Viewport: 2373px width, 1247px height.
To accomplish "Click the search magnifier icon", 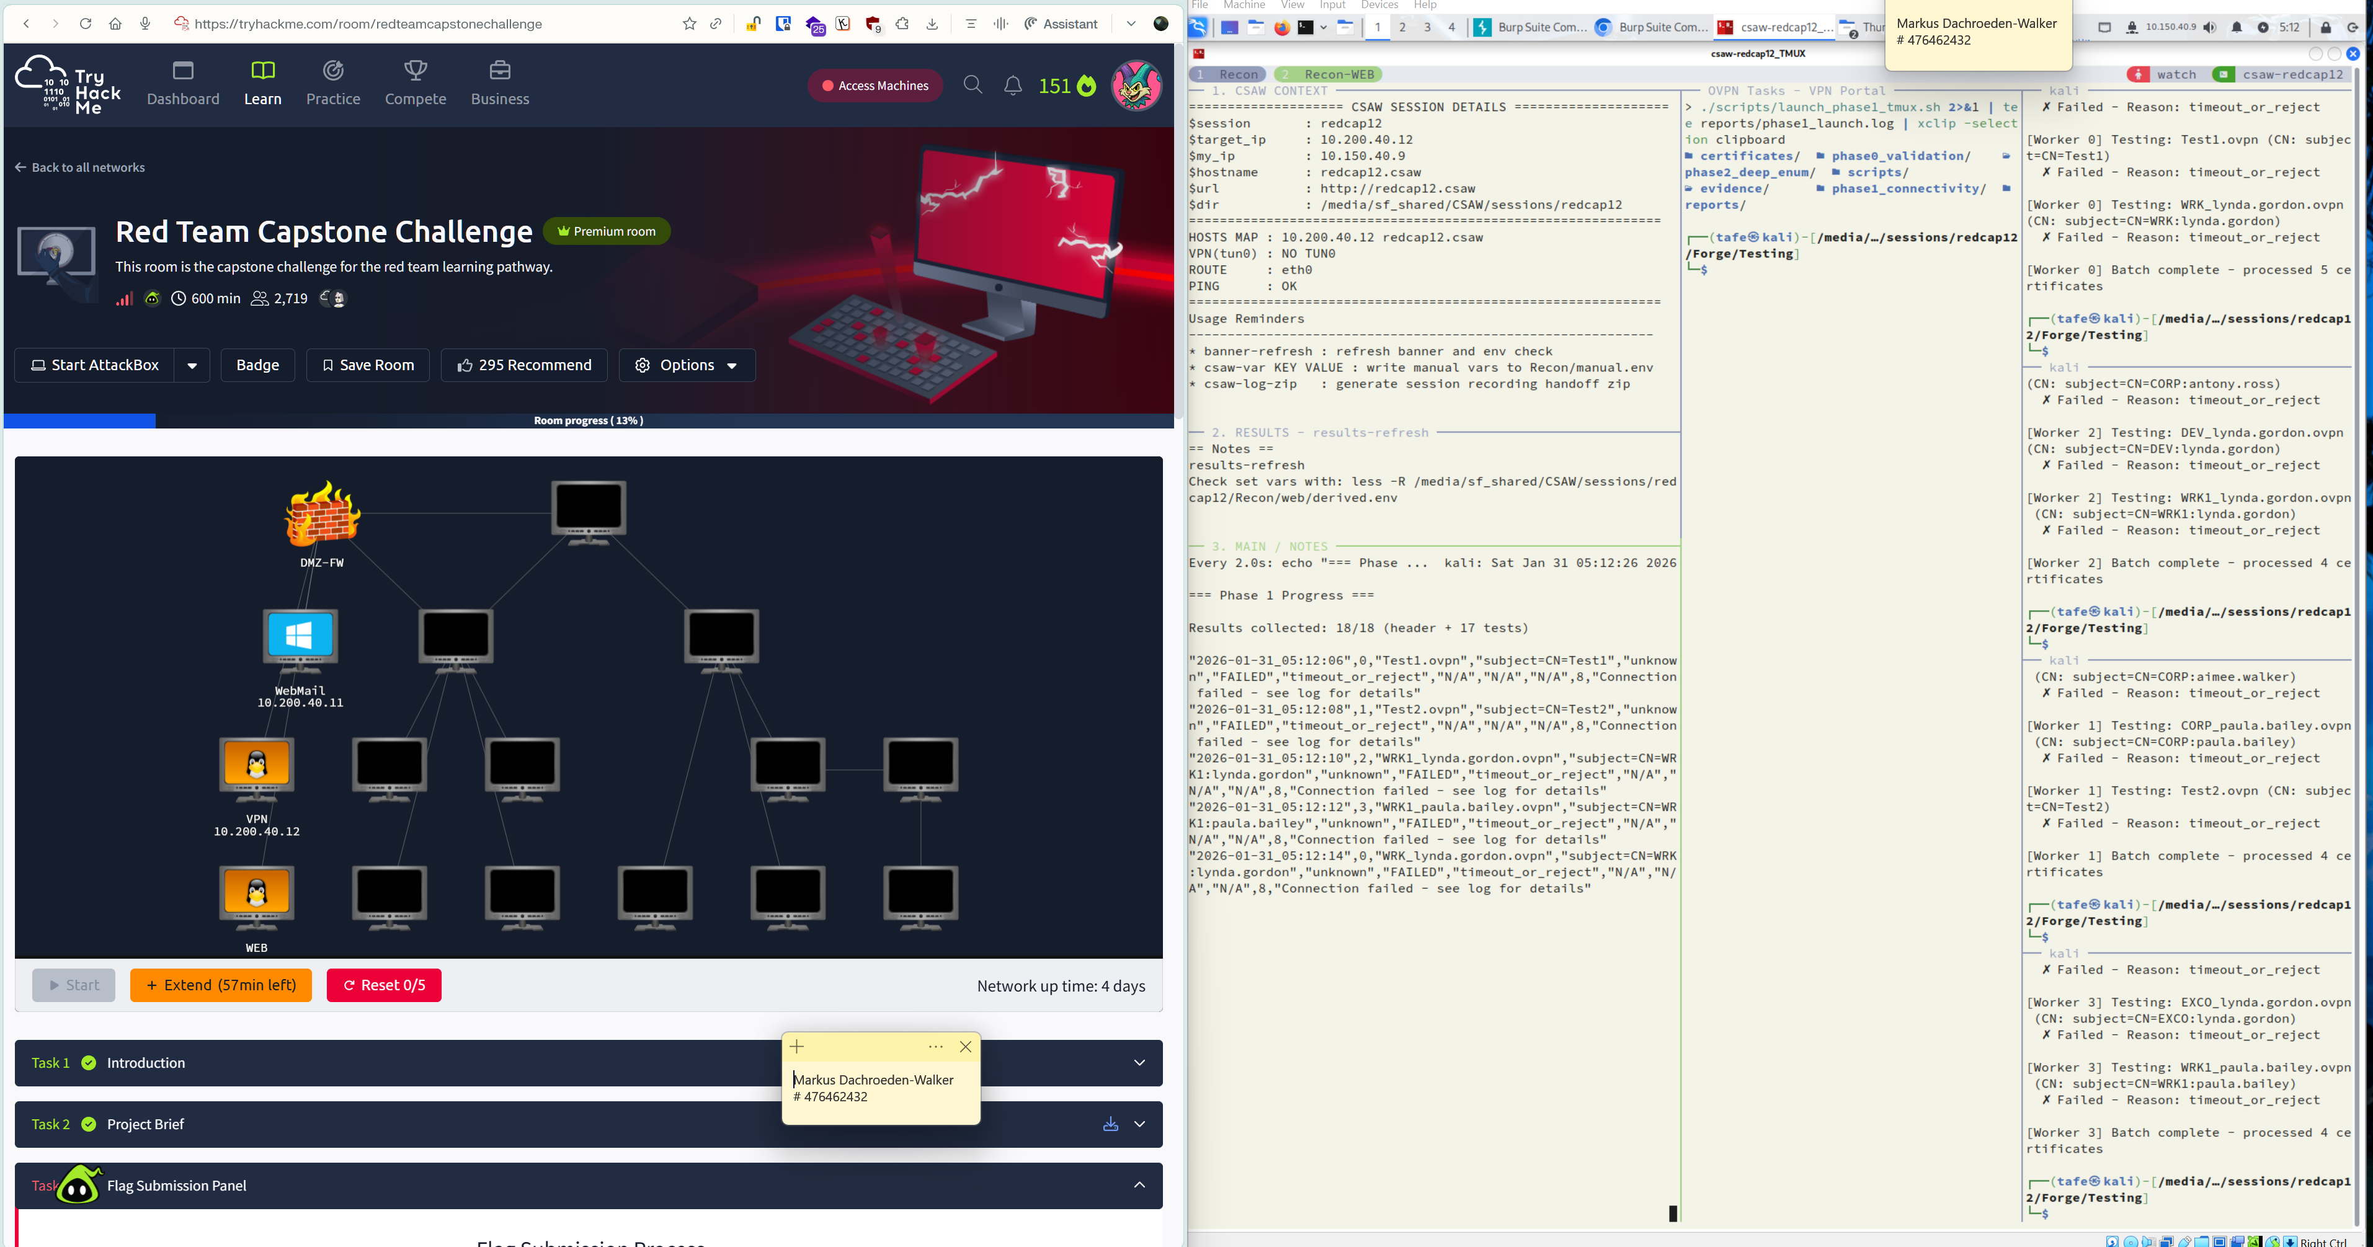I will pyautogui.click(x=973, y=86).
